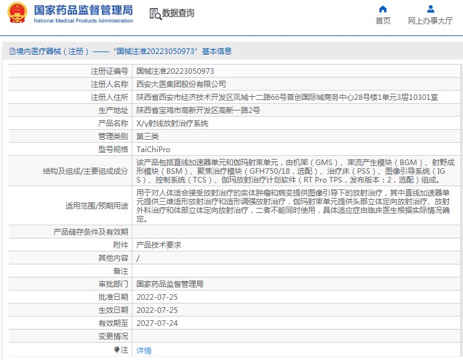The width and height of the screenshot is (463, 360).
Task: Click the 管理类别 row label
Action: [x=113, y=136]
